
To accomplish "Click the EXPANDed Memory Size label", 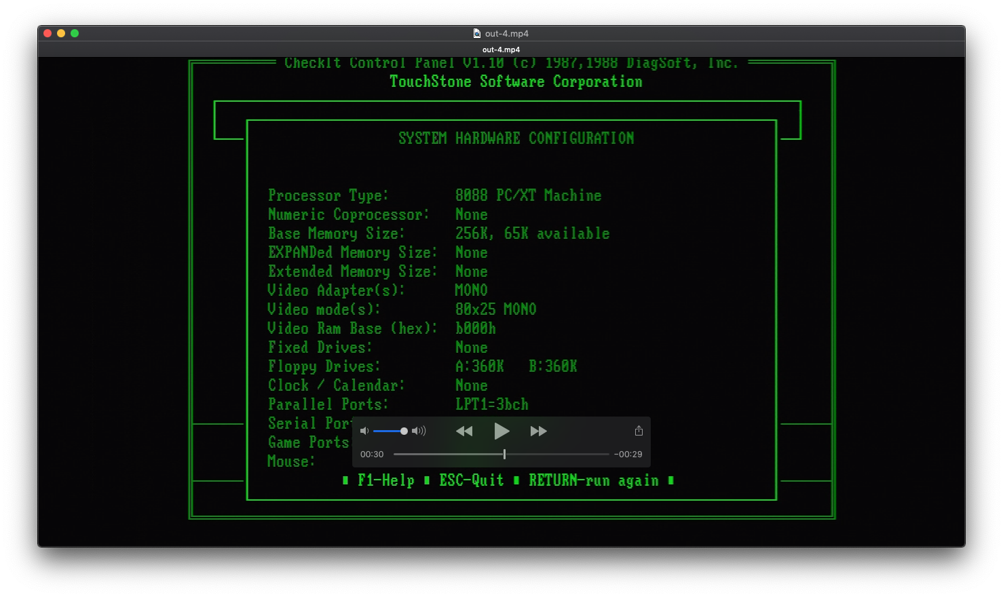I will coord(353,252).
